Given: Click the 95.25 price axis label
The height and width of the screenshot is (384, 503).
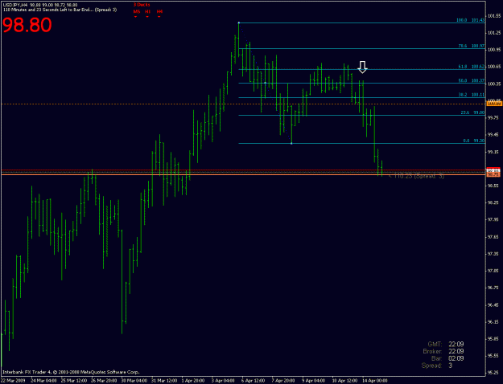Looking at the screenshot, I should pos(494,373).
